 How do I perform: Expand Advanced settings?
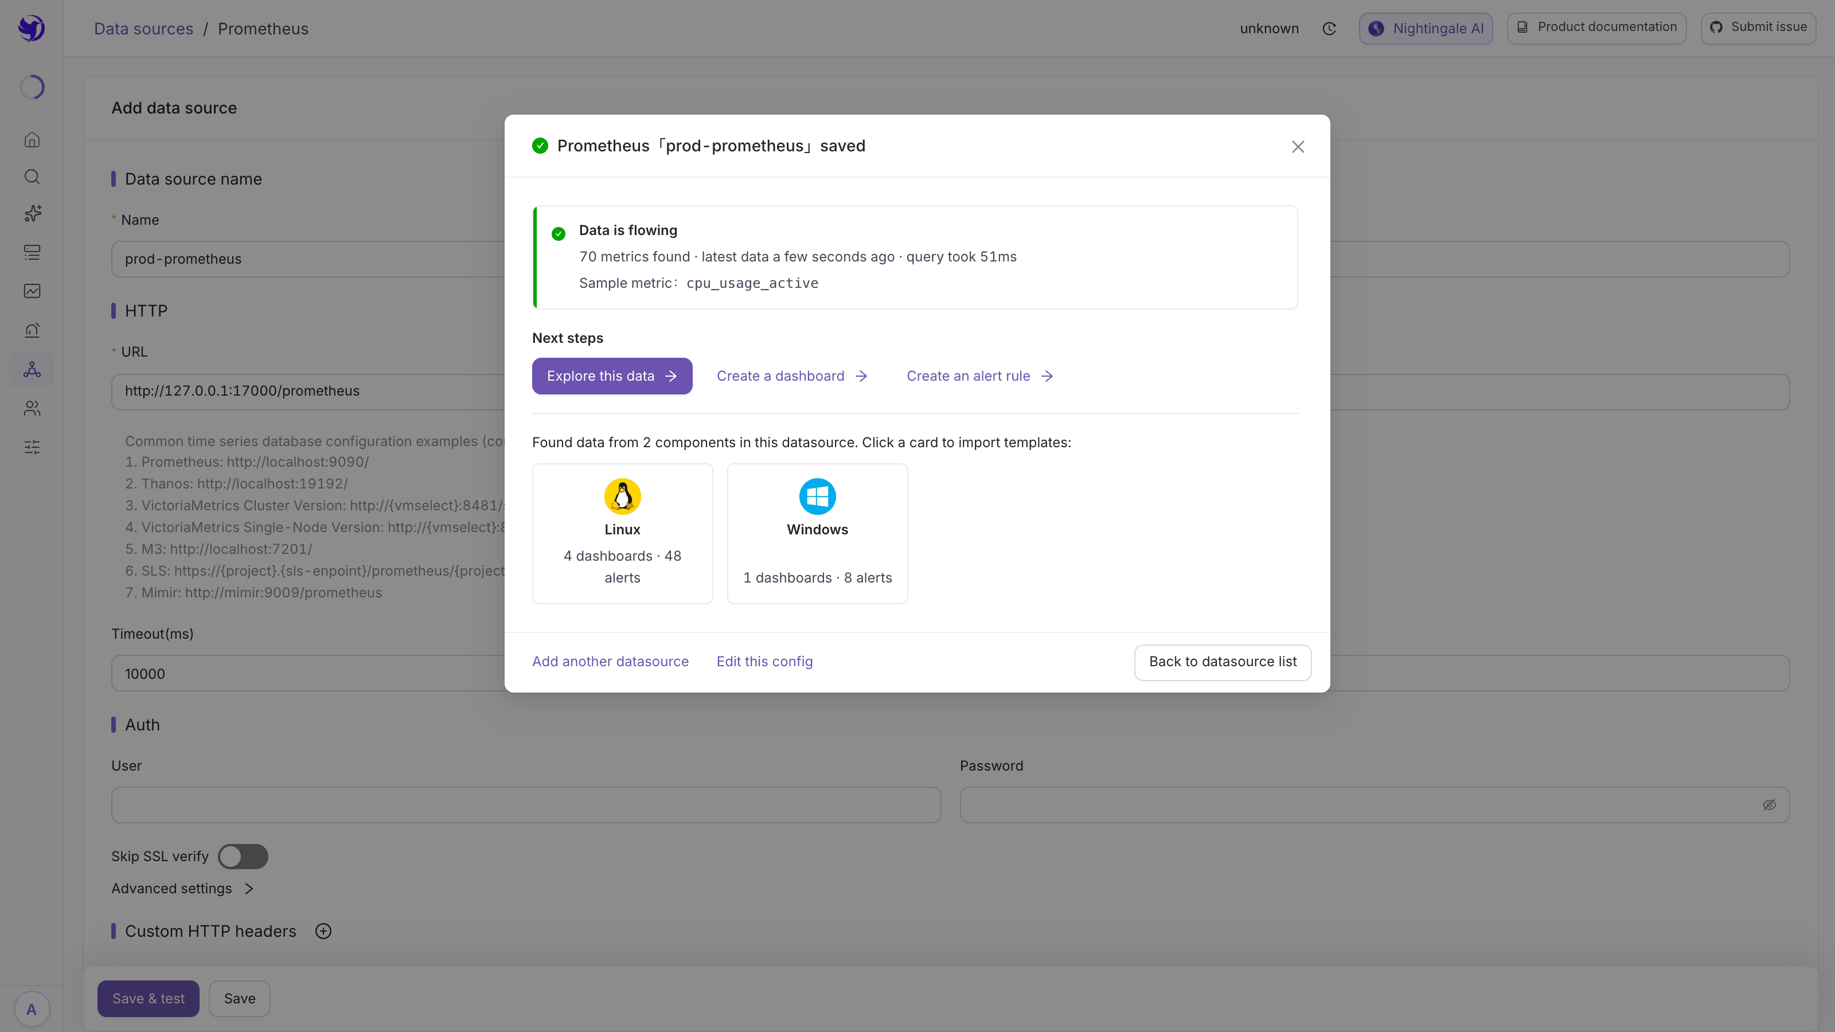182,888
